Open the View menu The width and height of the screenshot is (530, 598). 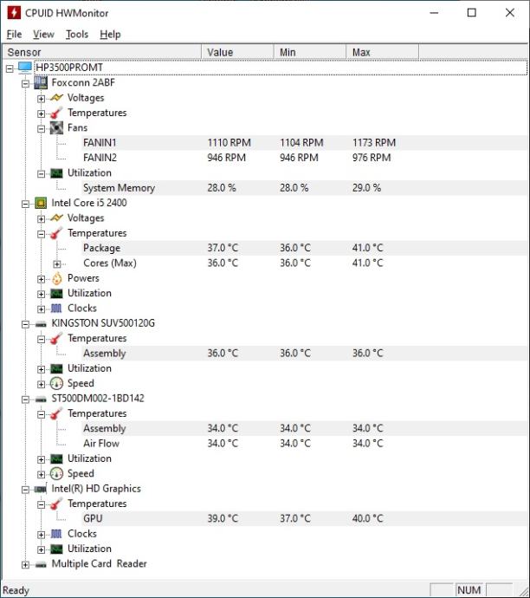tap(43, 35)
